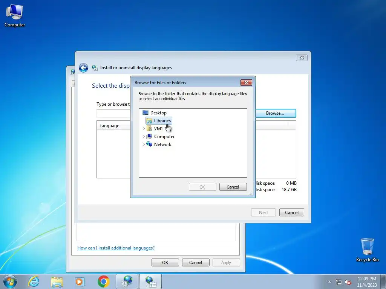386x289 pixels.
Task: Select the VM1 user folder icon
Action: (149, 129)
